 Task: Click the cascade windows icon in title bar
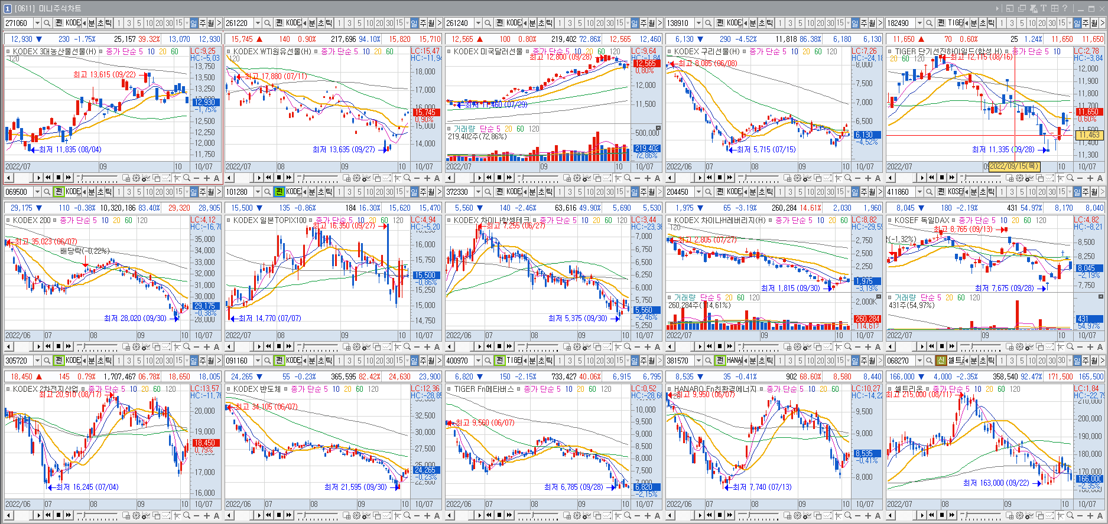[x=1022, y=8]
